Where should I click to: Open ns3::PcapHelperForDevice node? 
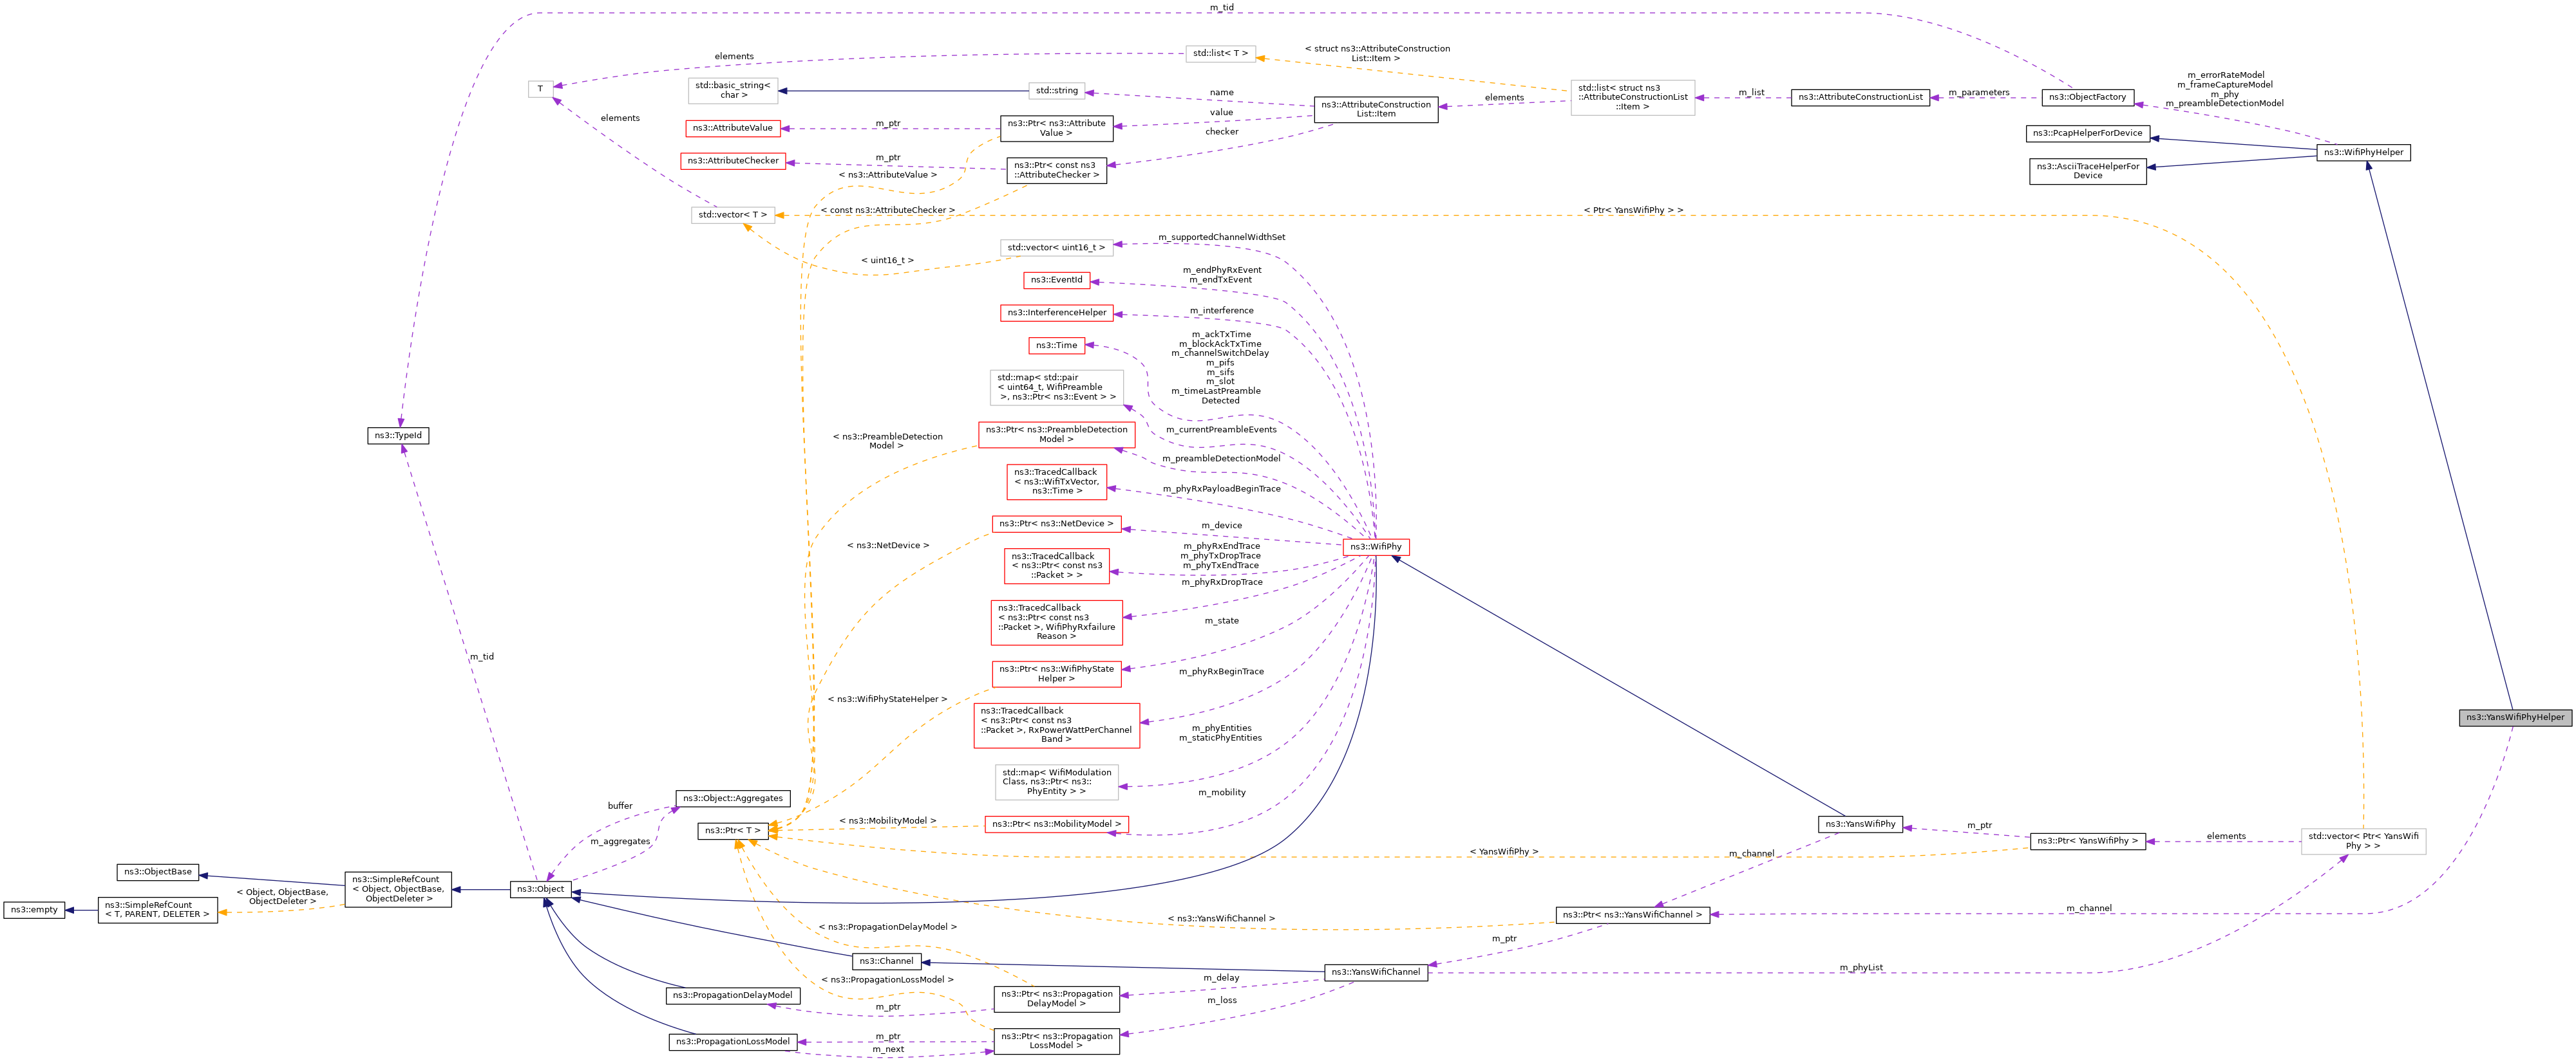(2087, 133)
